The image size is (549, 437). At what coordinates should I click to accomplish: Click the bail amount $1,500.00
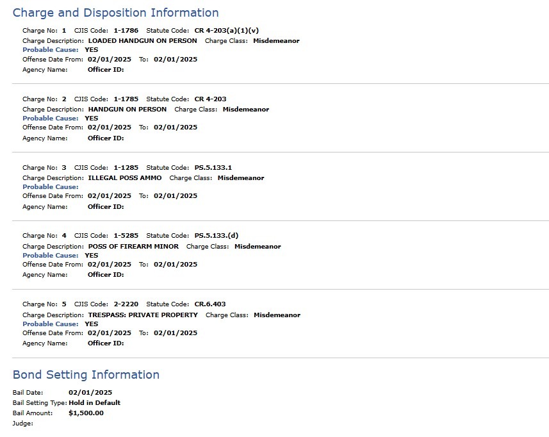[x=86, y=413]
